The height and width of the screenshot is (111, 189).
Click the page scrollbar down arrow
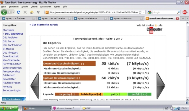(x=188, y=99)
